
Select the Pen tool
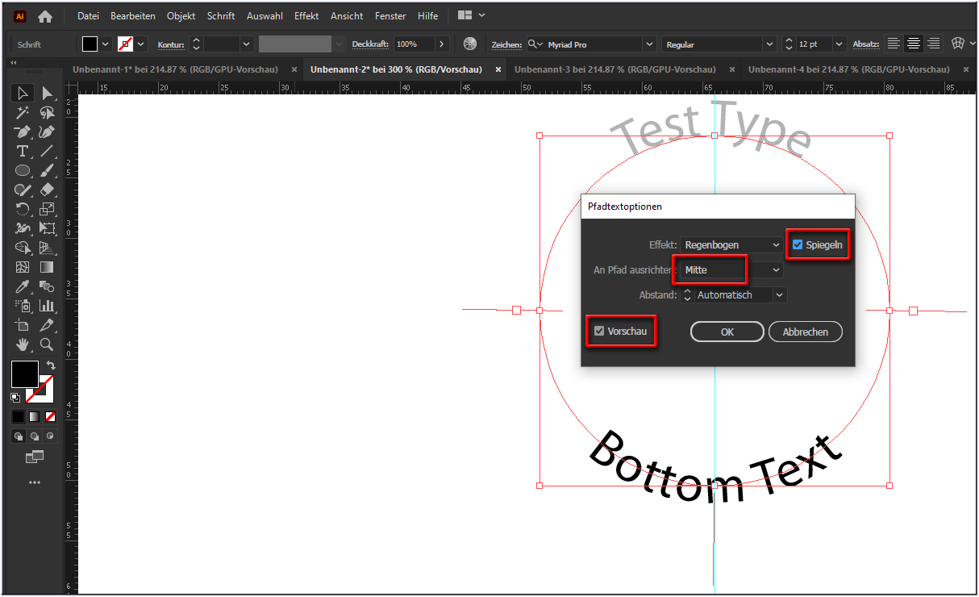pos(23,132)
